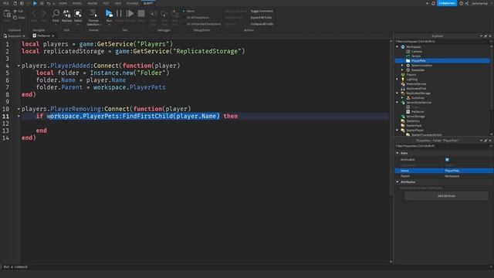Open the Run button dropdown arrow
Screen dimensions: 494x278
click(109, 24)
